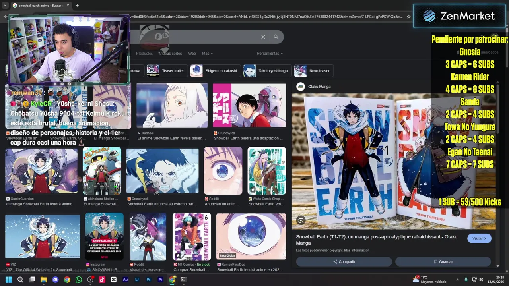
Task: Select the Takuto yoshinaga filter chip
Action: pyautogui.click(x=267, y=71)
